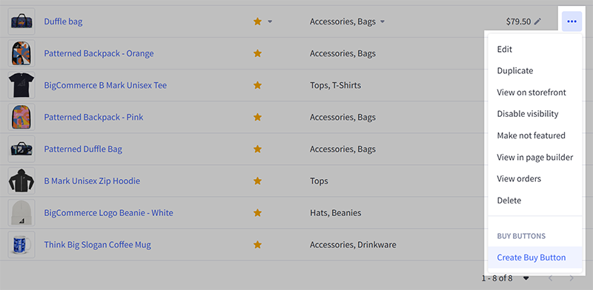Expand the dropdown arrow beside Duffle bag star
The width and height of the screenshot is (593, 290).
270,21
